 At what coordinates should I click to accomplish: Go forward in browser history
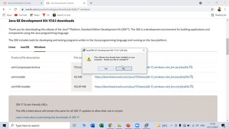(x=10, y=9)
